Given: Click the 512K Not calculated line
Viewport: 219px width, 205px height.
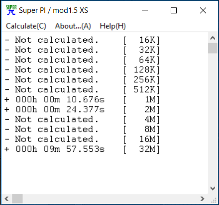Looking at the screenshot, I should point(82,90).
